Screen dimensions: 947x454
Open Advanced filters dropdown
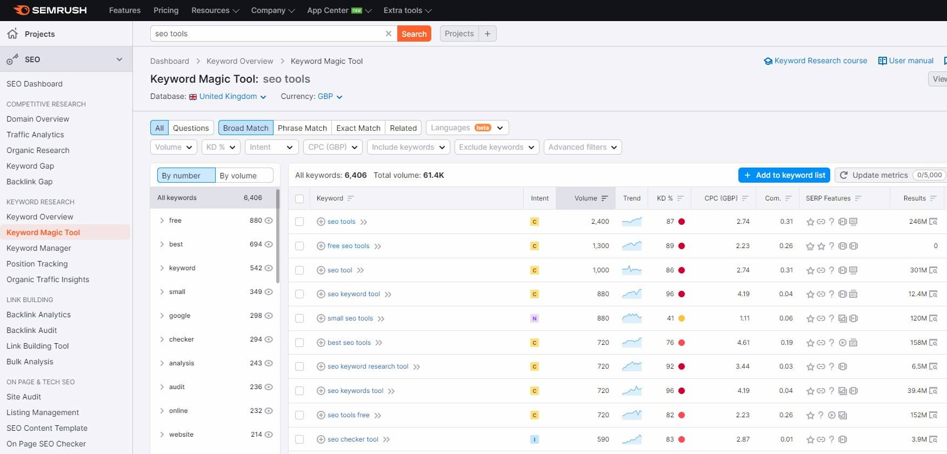[x=583, y=147]
